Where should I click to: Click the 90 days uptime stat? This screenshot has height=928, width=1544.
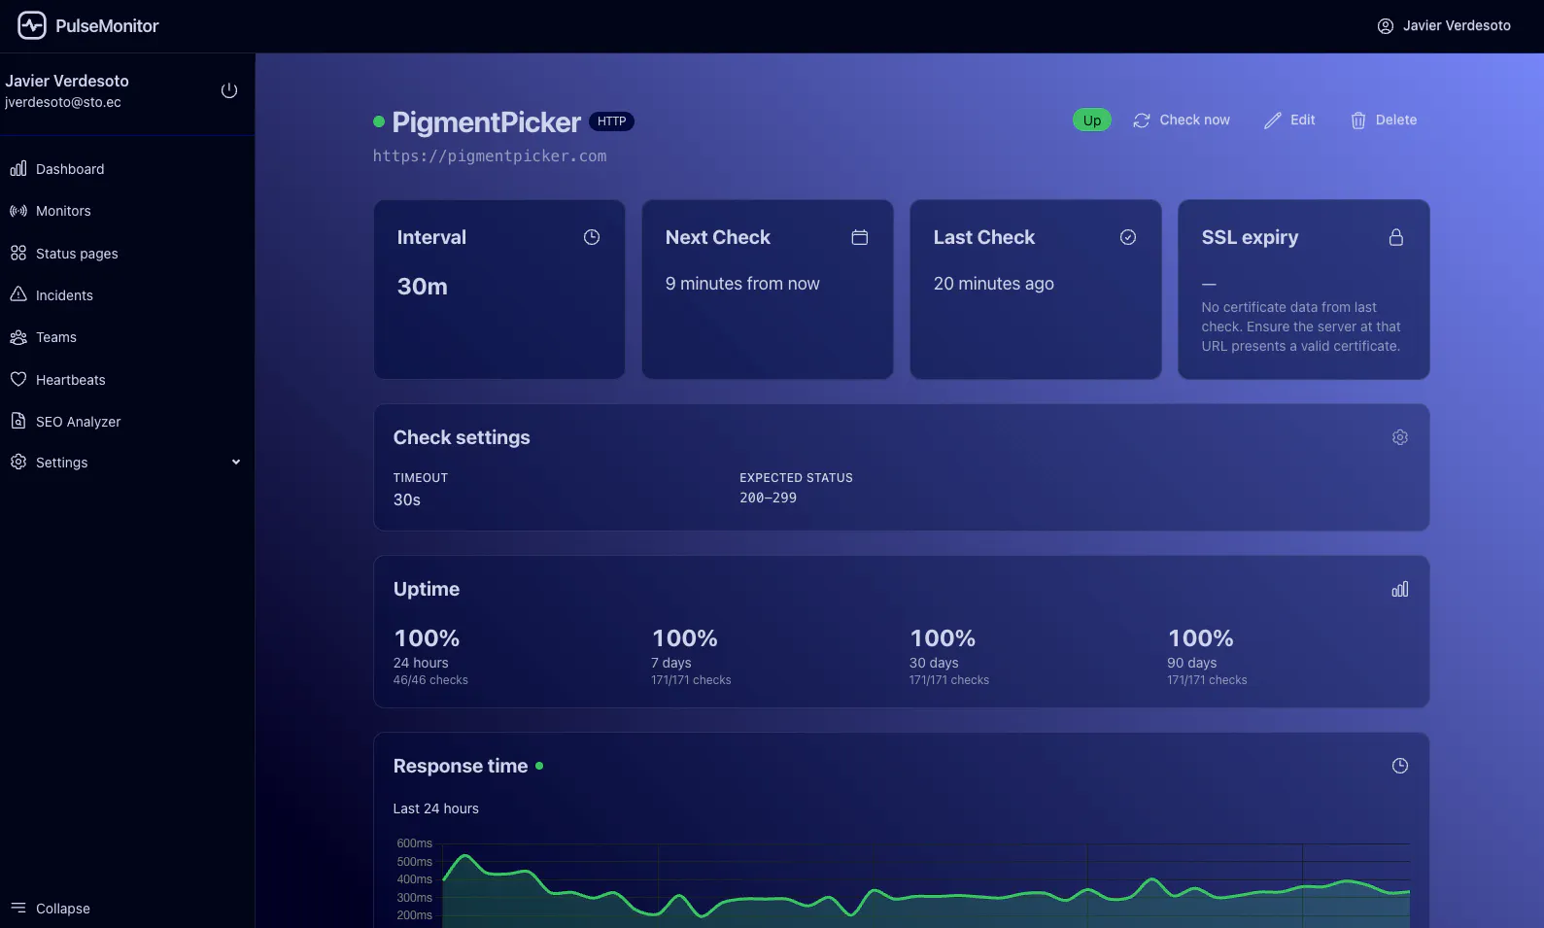click(x=1207, y=656)
